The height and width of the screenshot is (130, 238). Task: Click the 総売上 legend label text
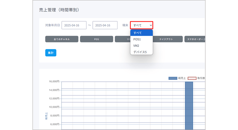182,78
